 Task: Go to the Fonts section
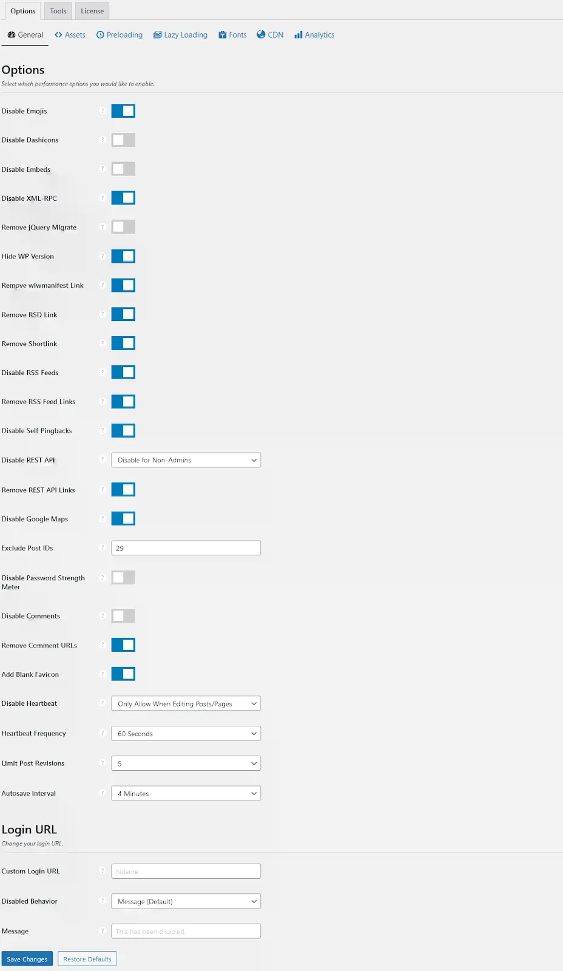pyautogui.click(x=232, y=35)
